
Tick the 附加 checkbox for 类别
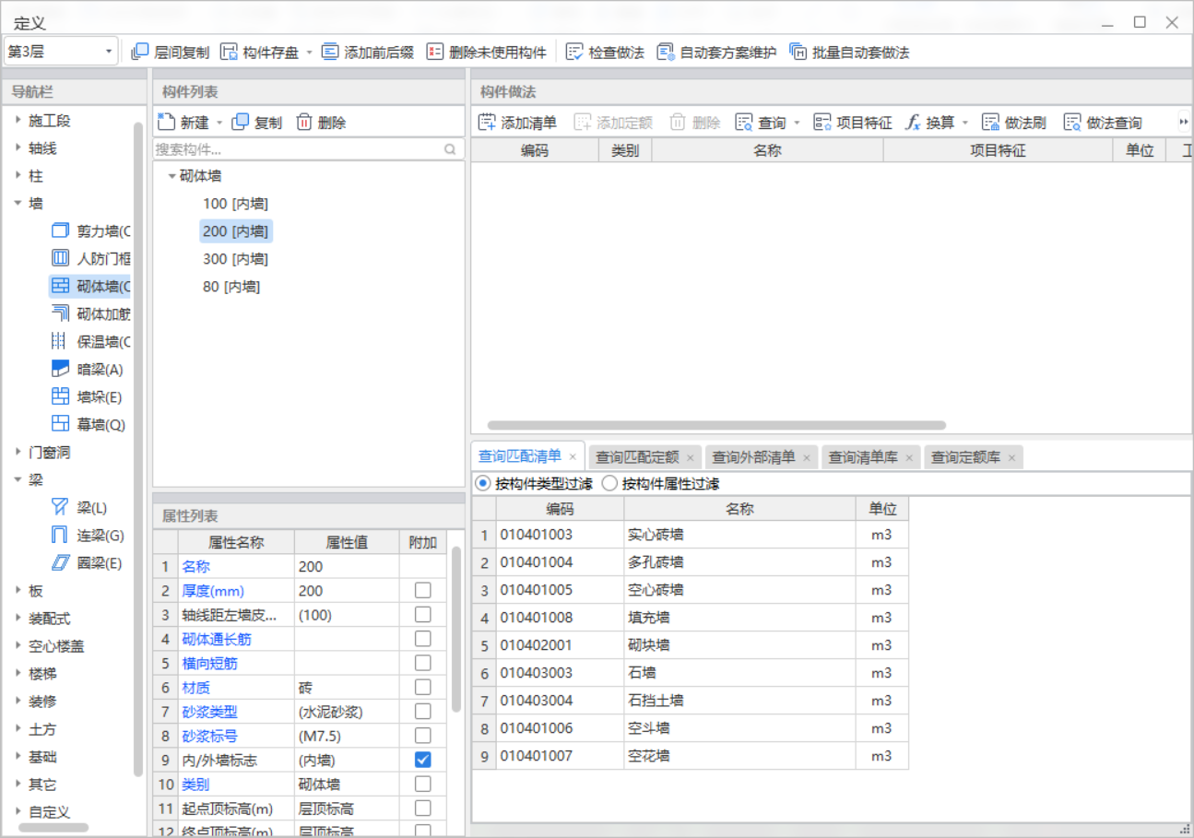click(422, 785)
